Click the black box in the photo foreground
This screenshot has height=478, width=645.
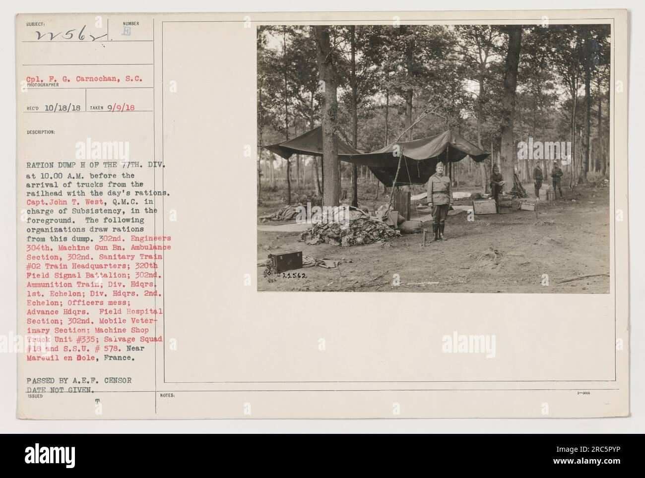[x=285, y=261]
